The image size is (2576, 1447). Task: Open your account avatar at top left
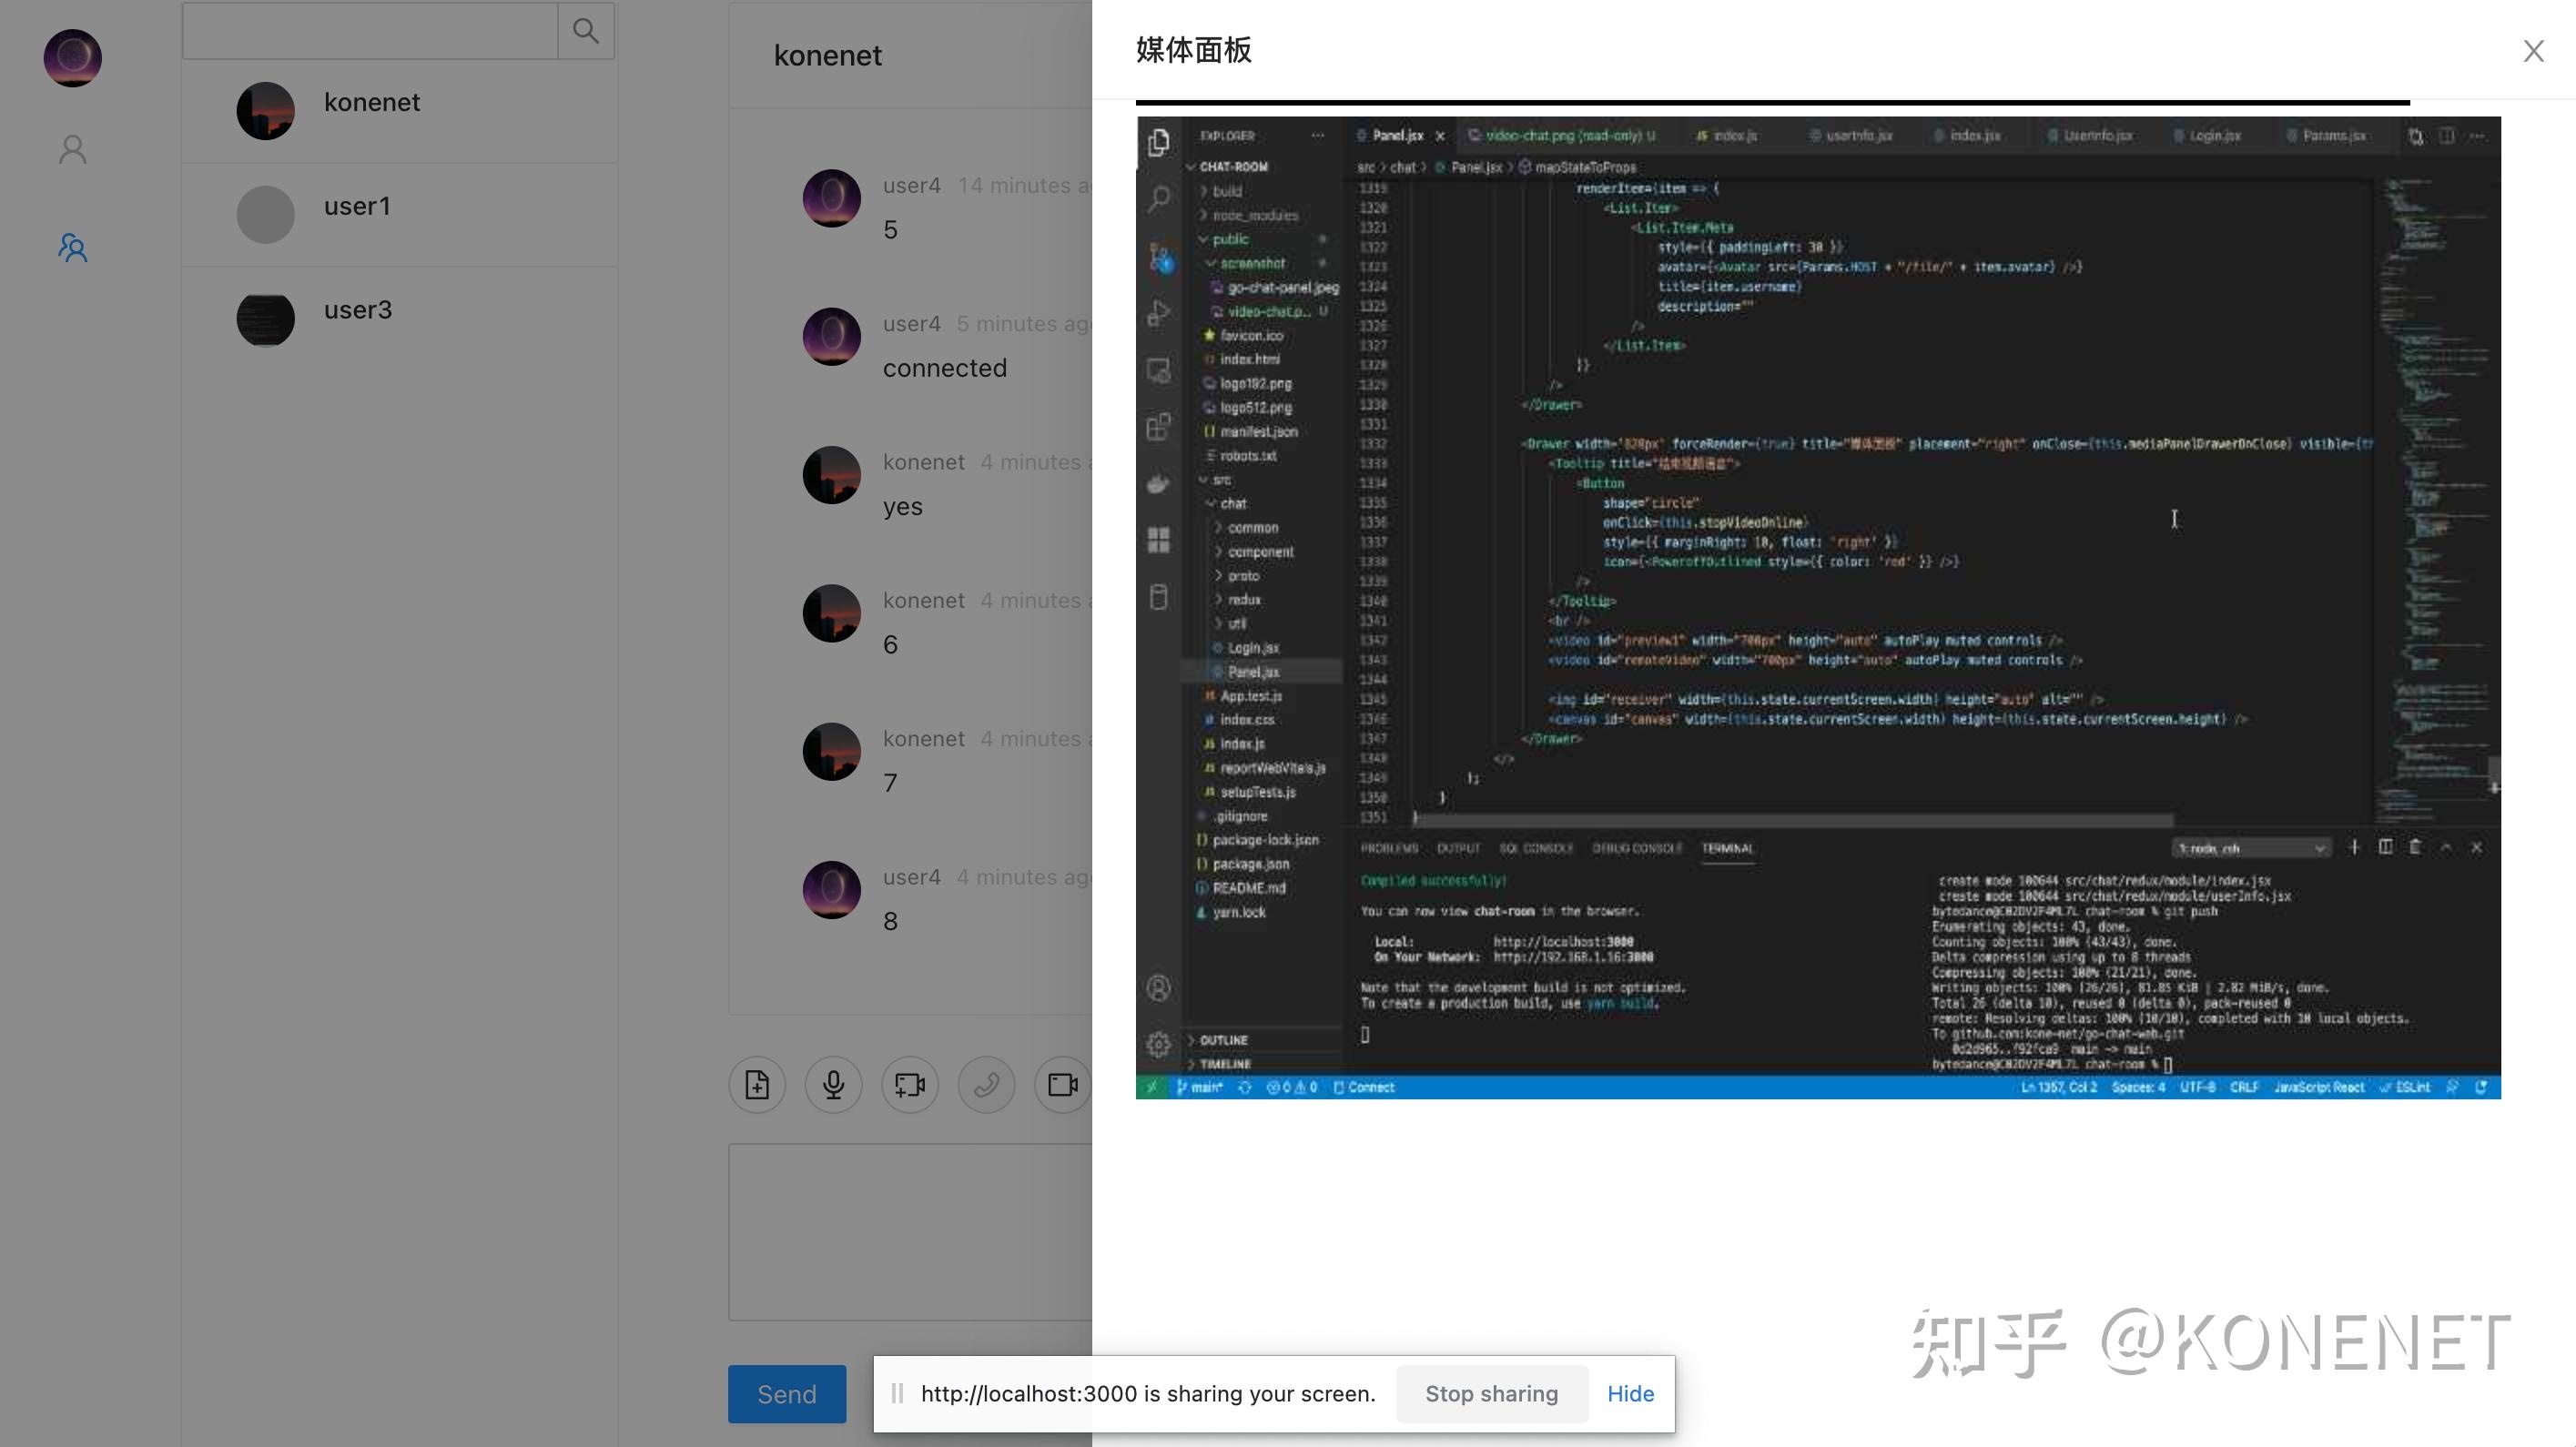point(71,58)
